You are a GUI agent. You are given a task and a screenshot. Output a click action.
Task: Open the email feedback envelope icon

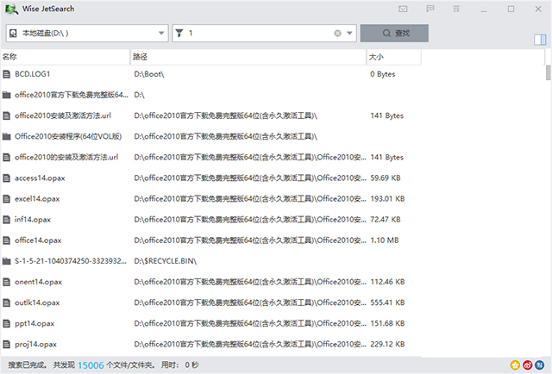click(403, 9)
